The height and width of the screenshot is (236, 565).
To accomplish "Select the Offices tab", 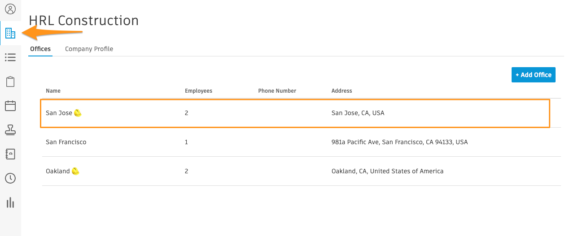I will coord(40,49).
